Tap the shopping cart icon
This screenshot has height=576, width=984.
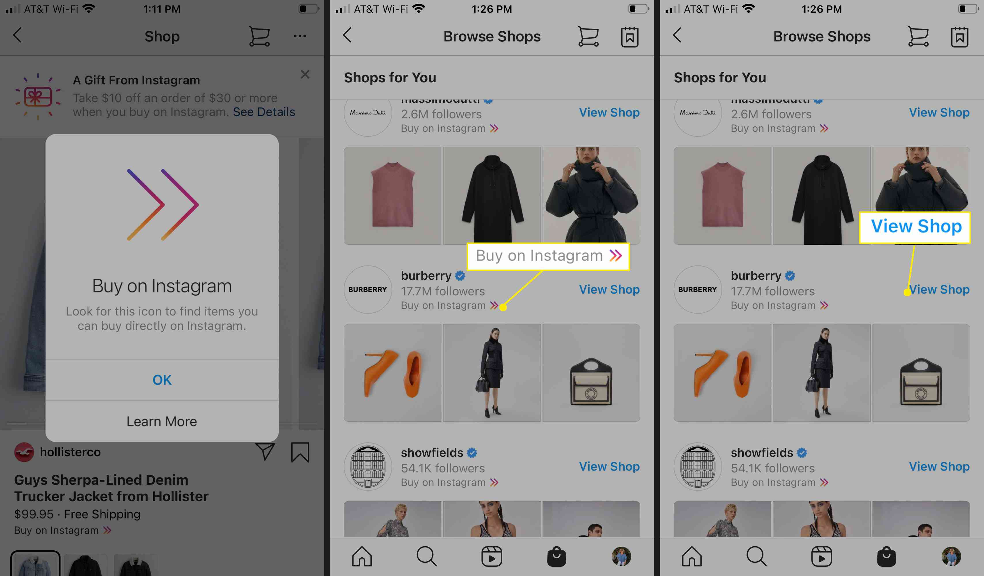[x=259, y=36]
